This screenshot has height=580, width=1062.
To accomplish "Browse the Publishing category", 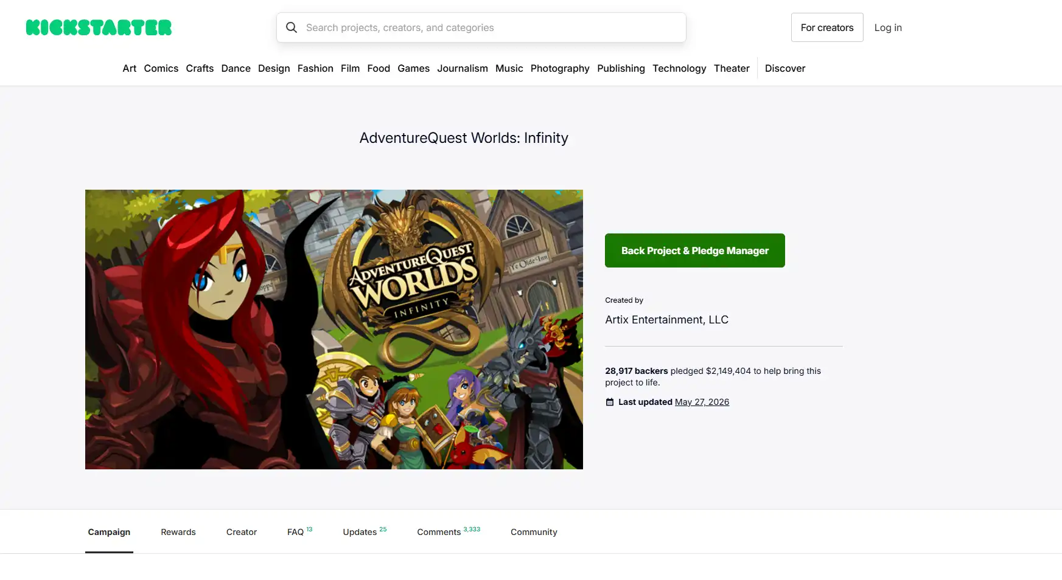I will point(621,68).
